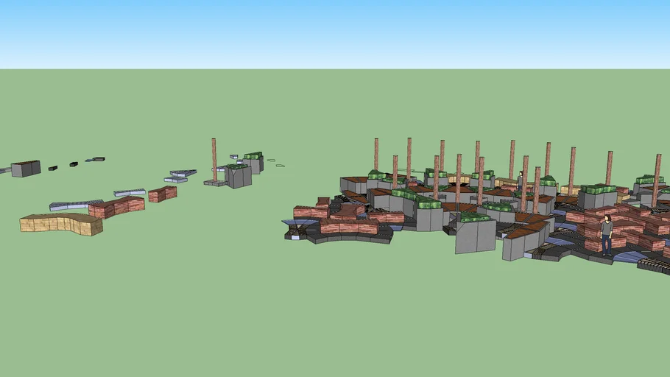
Task: Click the tiny black block near left cube
Action: click(53, 168)
